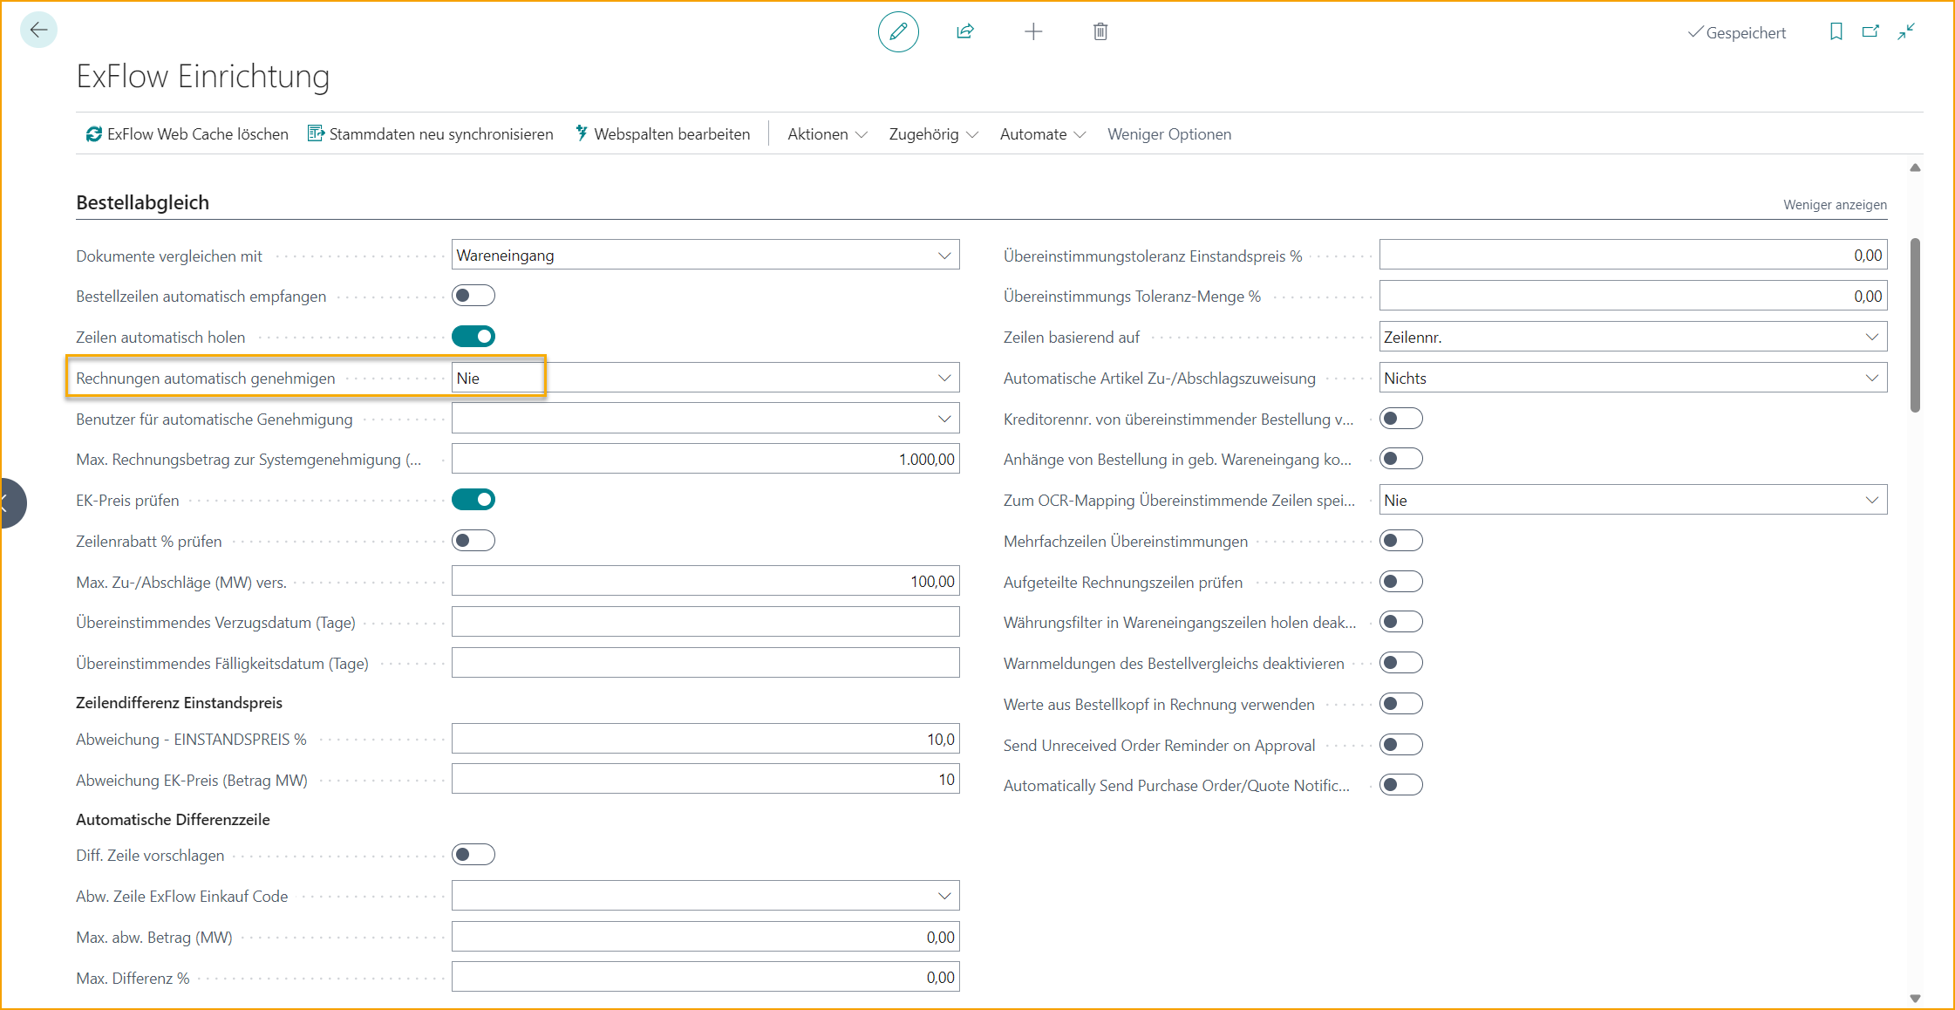Viewport: 1955px width, 1010px height.
Task: Toggle Automatically Send Purchase Order/Quote Notification
Action: pos(1401,785)
